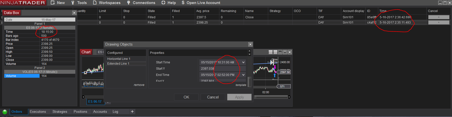Image resolution: width=452 pixels, height=117 pixels.
Task: Open the Start Time dropdown
Action: coord(243,62)
